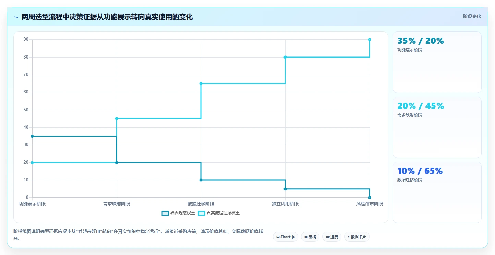Select the 数据卡片 tag button
Viewport: 495px width, 255px height.
coord(357,237)
